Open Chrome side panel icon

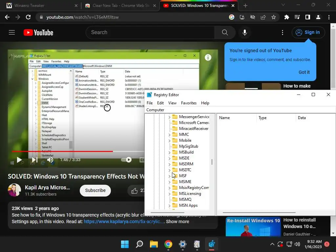click(308, 17)
